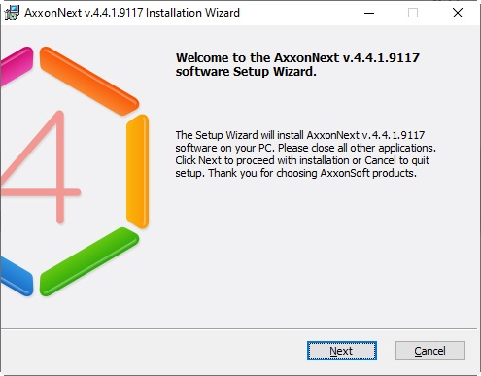
Task: Click the yellow segment of the hexagon logo
Action: (x=137, y=171)
